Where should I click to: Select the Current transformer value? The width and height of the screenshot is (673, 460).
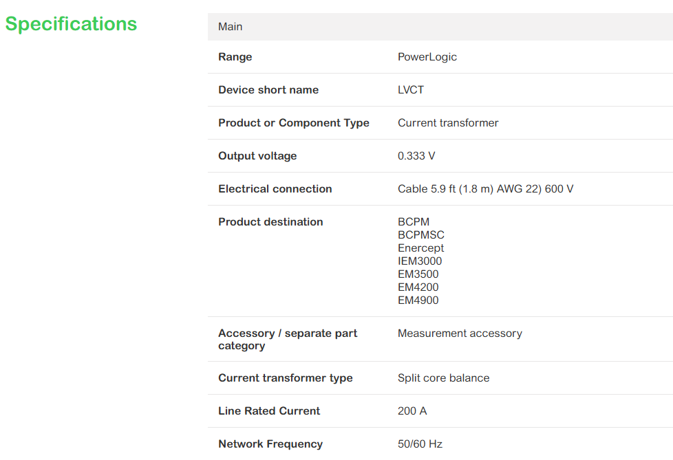(448, 123)
